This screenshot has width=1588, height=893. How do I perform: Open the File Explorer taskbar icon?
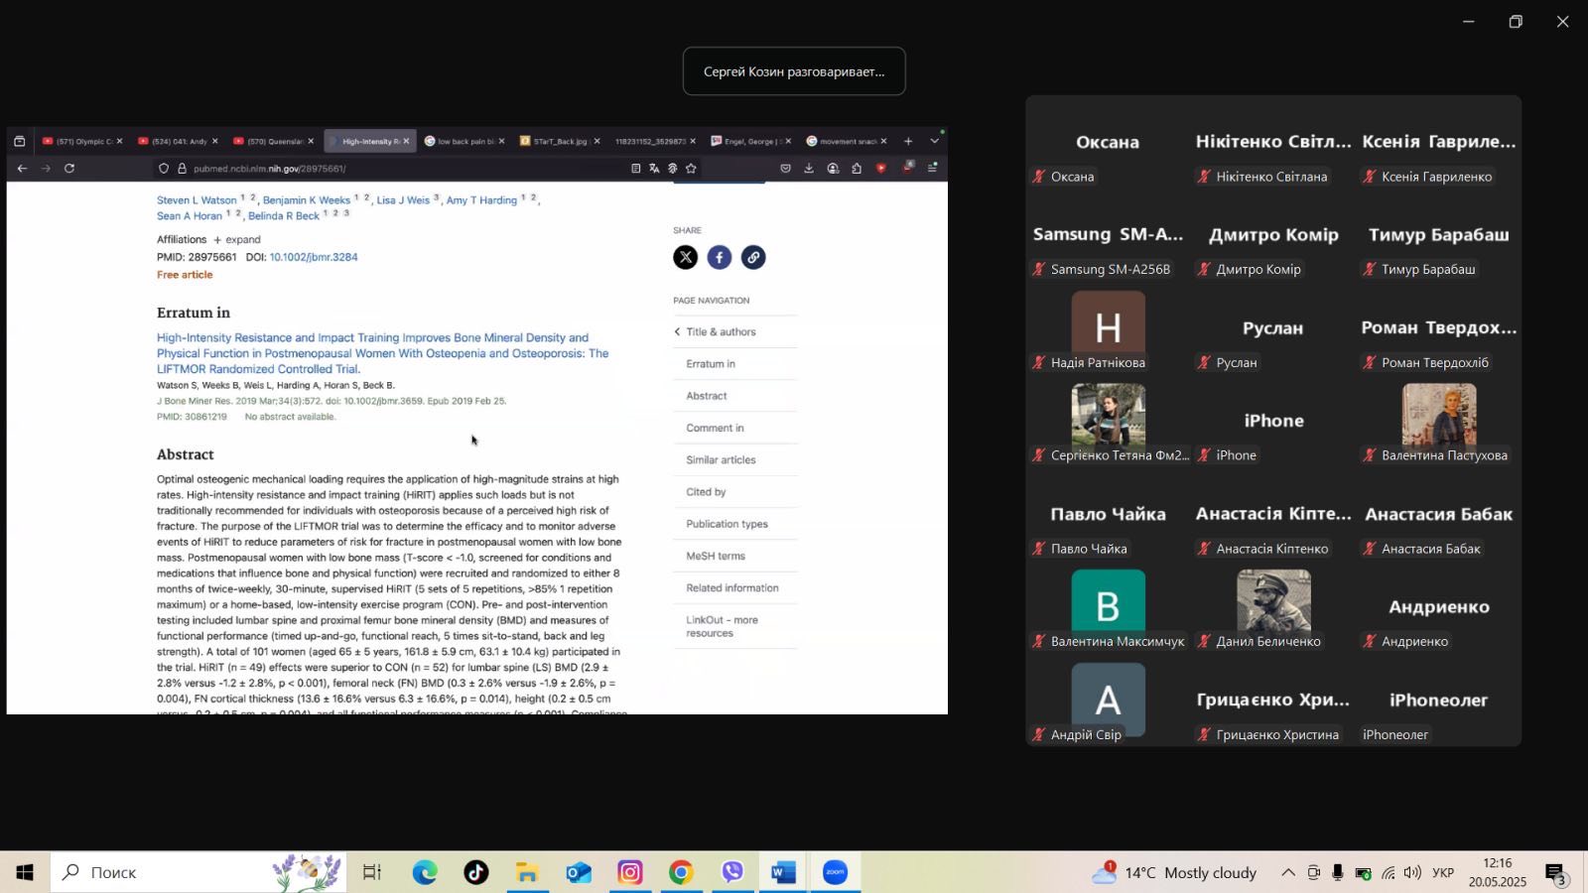[527, 872]
